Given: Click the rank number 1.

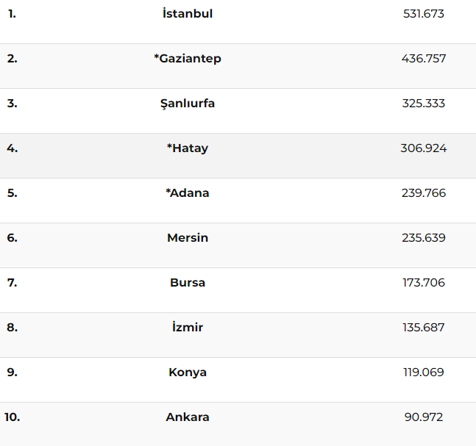Looking at the screenshot, I should [13, 14].
